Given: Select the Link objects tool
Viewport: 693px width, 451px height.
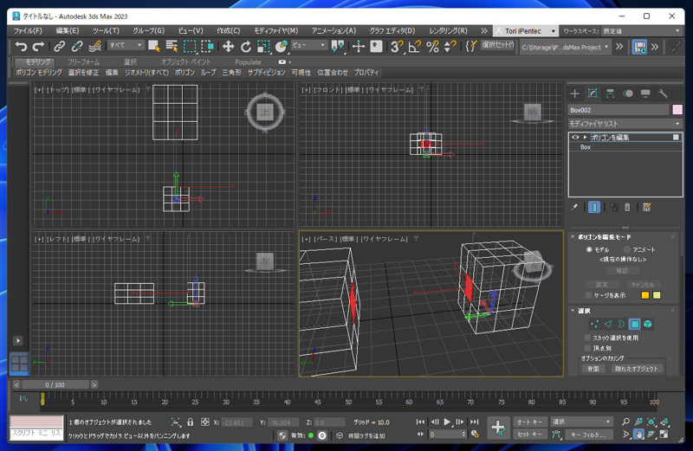Looking at the screenshot, I should pos(59,47).
